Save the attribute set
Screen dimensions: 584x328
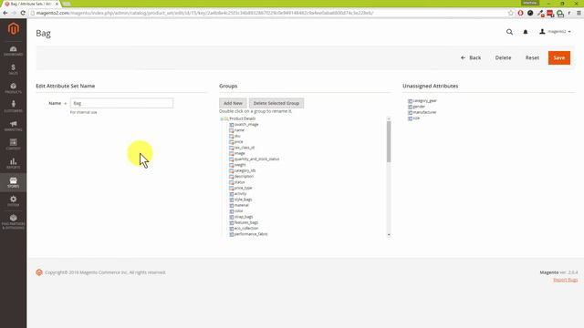[559, 57]
